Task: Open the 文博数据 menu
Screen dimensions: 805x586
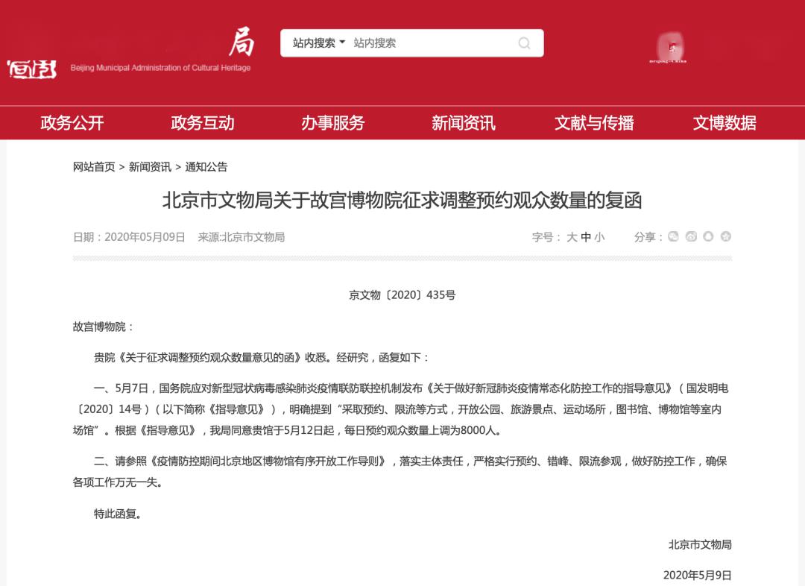Action: point(724,123)
